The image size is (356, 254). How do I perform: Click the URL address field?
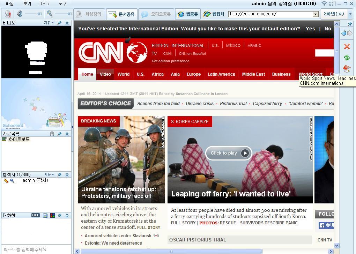[x=270, y=14]
